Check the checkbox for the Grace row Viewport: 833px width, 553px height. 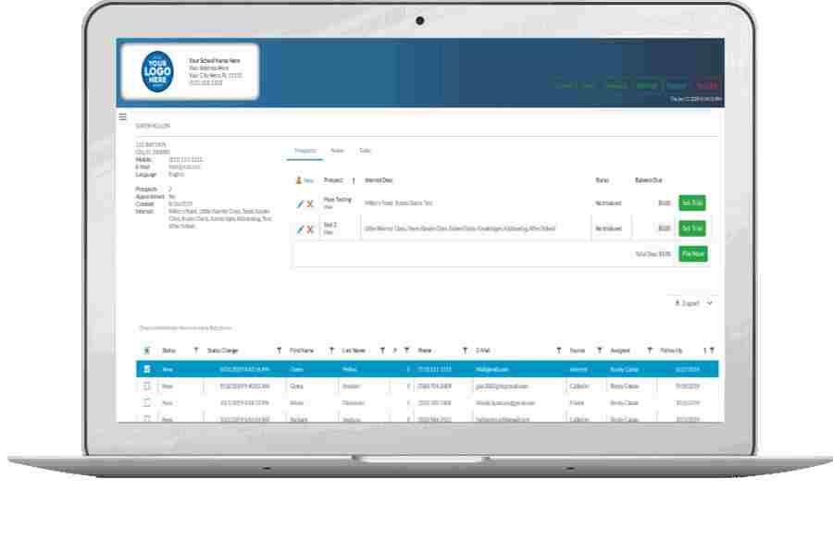point(147,386)
